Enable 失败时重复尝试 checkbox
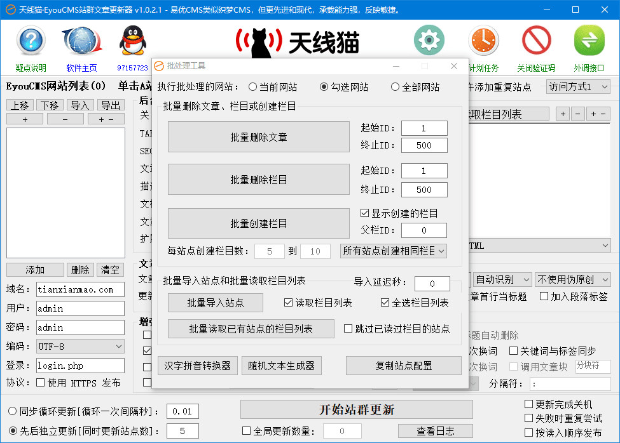The width and height of the screenshot is (620, 443). [528, 418]
